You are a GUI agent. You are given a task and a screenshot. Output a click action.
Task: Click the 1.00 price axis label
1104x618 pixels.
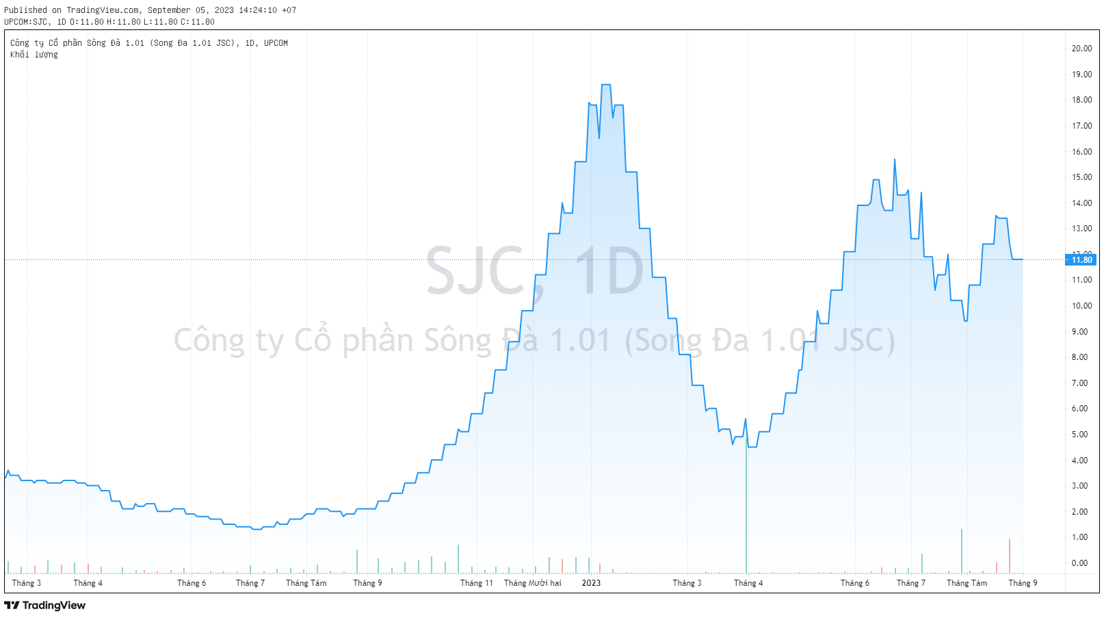pos(1079,537)
